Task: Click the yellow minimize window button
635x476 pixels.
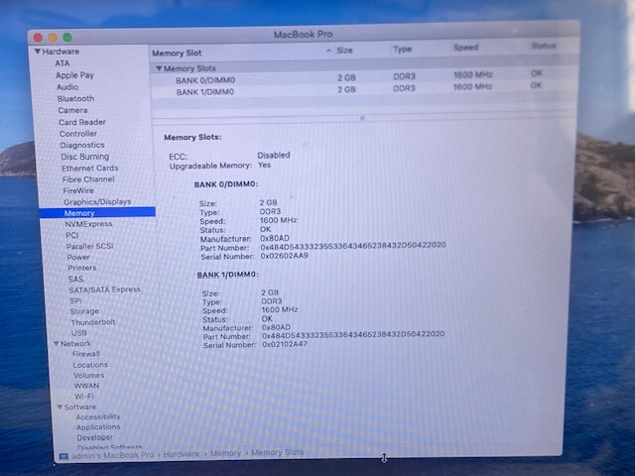Action: coord(53,38)
